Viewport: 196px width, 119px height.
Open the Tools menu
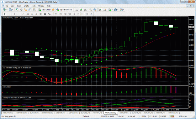pyautogui.click(x=34, y=6)
